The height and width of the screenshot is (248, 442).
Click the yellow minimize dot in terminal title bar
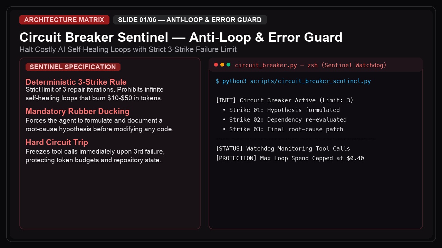coord(222,65)
